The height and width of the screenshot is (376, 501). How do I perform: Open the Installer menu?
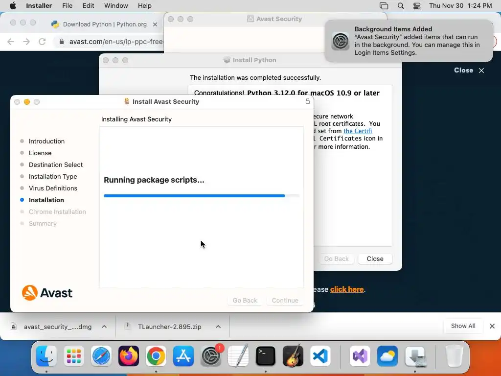point(39,6)
